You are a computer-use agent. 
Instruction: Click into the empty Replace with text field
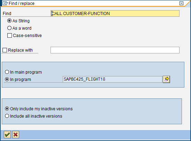[x=115, y=50]
